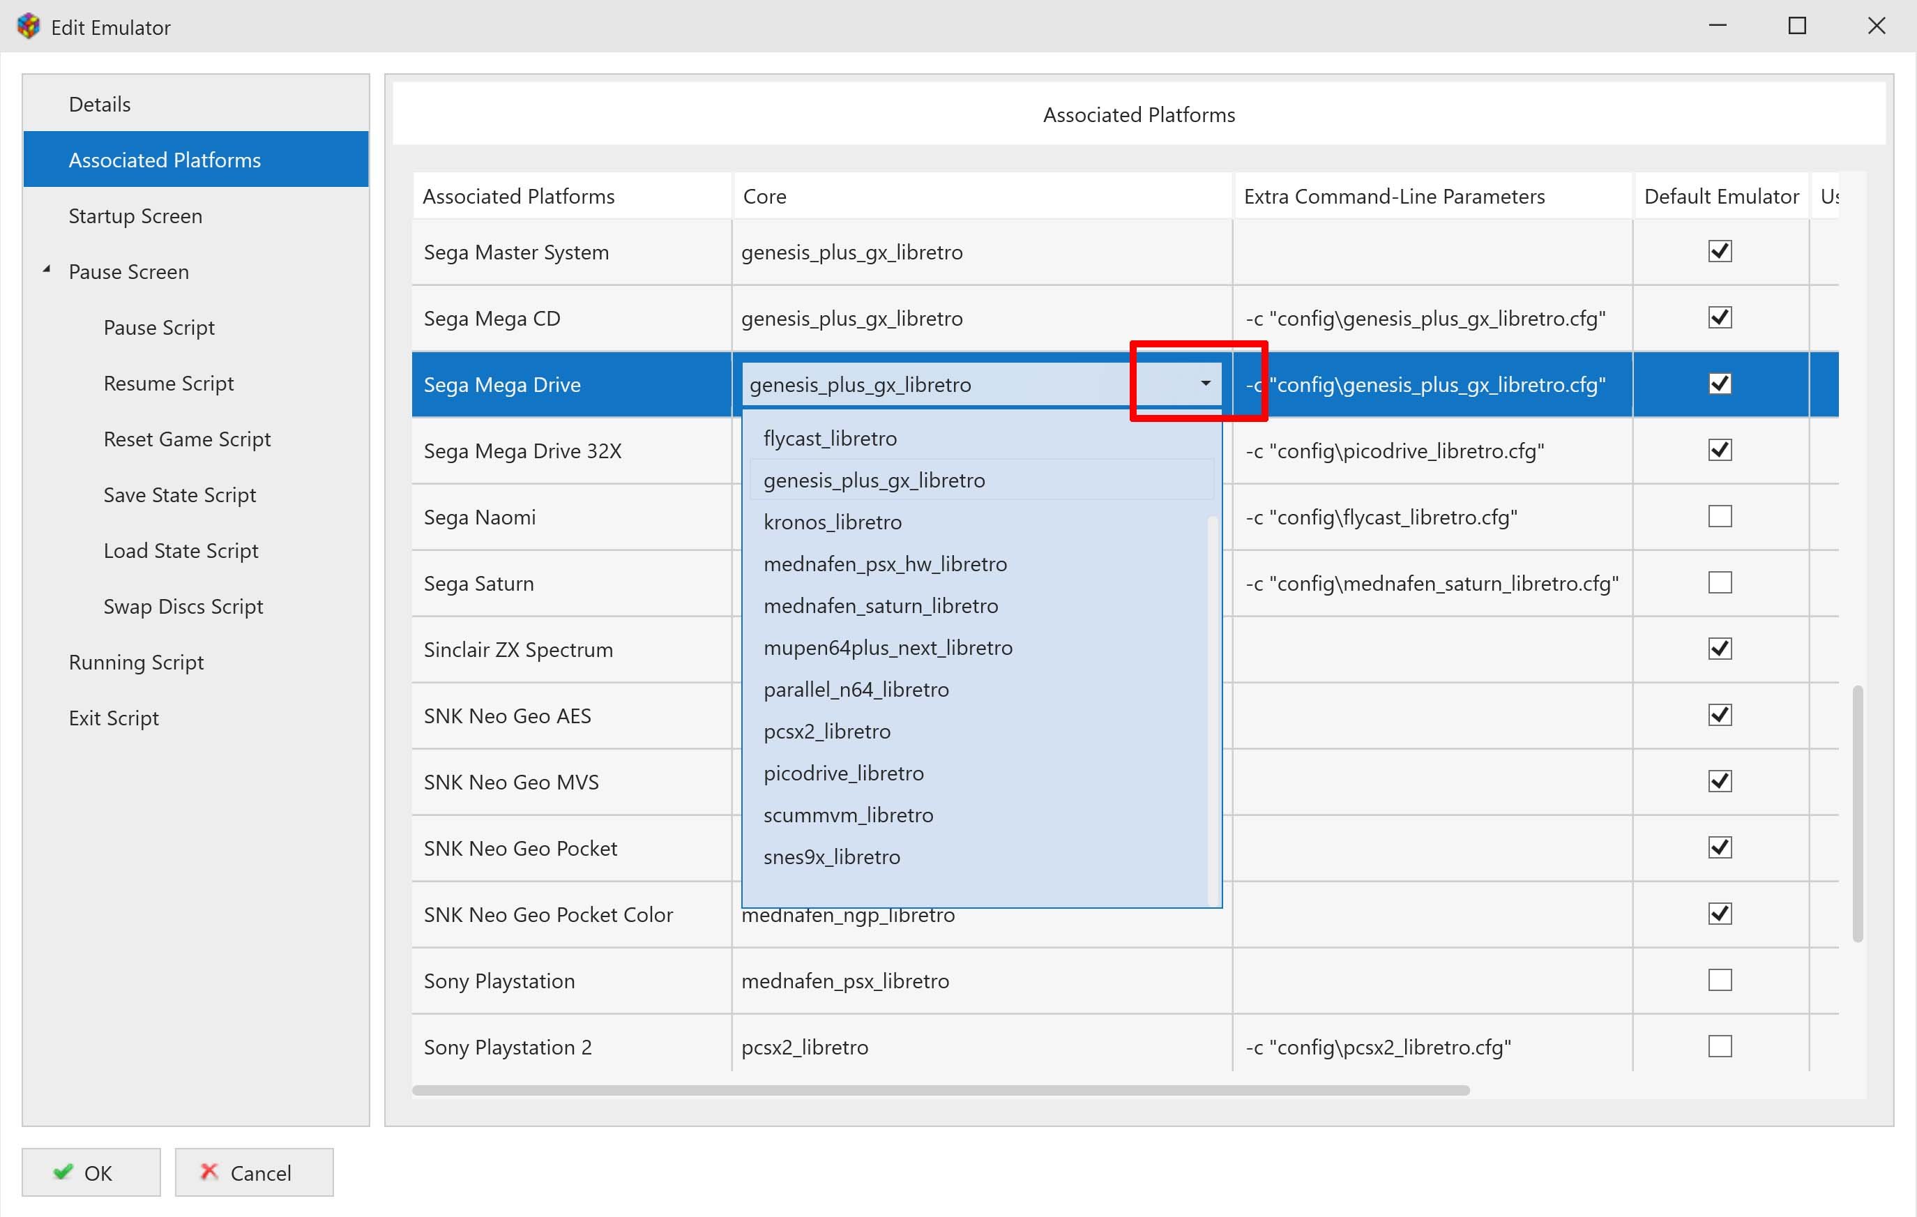Open the Details section
This screenshot has height=1217, width=1917.
tap(196, 105)
